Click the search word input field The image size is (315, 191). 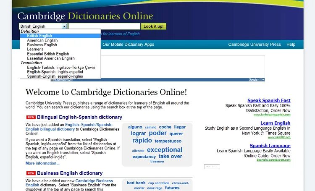click(x=104, y=26)
